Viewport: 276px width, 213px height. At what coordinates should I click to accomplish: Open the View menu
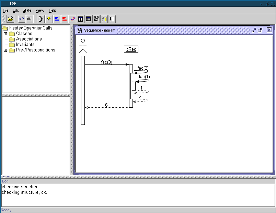[x=40, y=11]
